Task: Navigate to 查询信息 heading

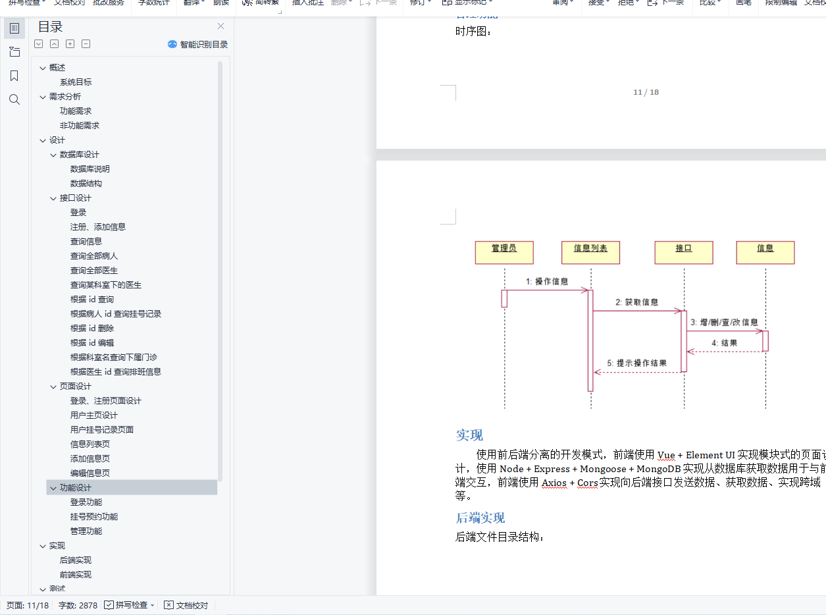Action: tap(86, 242)
